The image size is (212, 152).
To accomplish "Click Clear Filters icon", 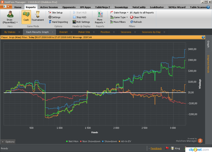I will pyautogui.click(x=131, y=17).
